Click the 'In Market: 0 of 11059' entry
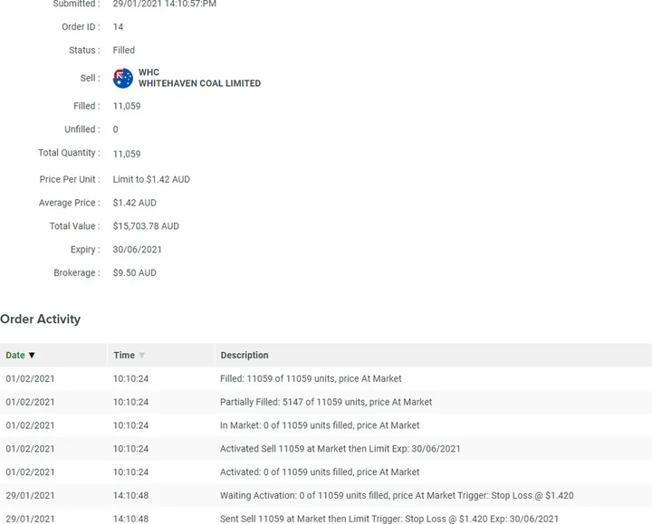This screenshot has height=524, width=652. coord(320,425)
